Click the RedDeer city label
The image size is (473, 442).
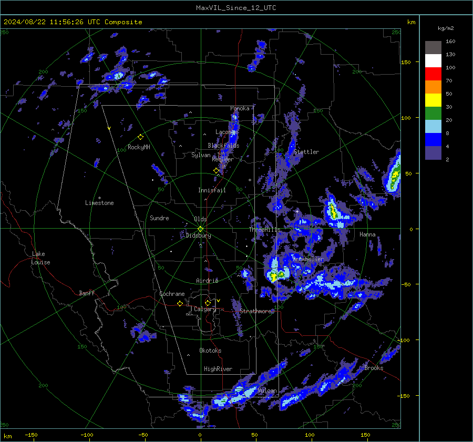click(x=223, y=159)
